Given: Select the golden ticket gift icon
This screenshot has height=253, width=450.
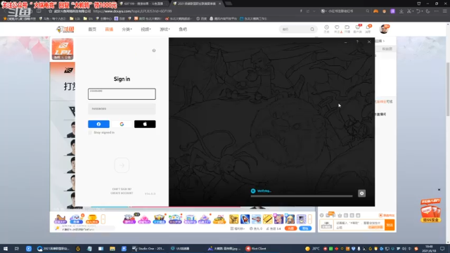Looking at the screenshot, I should [267, 219].
